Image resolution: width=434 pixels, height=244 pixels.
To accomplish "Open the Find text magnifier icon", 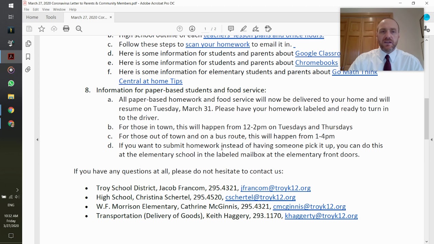I will pos(79,29).
